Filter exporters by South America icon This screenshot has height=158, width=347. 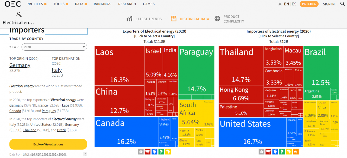[x=161, y=151]
